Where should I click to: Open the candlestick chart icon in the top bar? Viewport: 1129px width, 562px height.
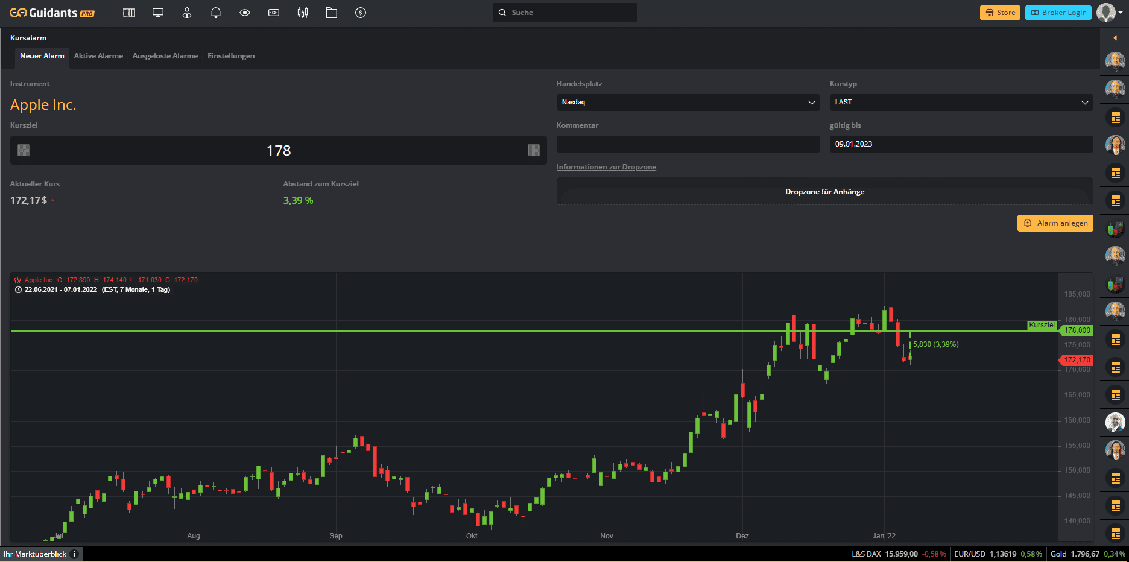click(303, 13)
